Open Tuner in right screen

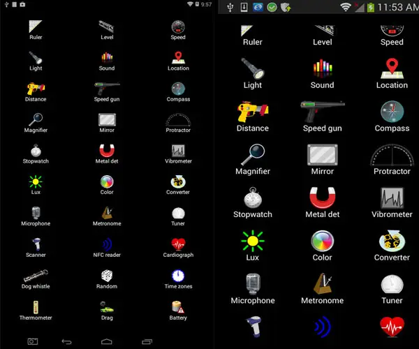click(392, 288)
